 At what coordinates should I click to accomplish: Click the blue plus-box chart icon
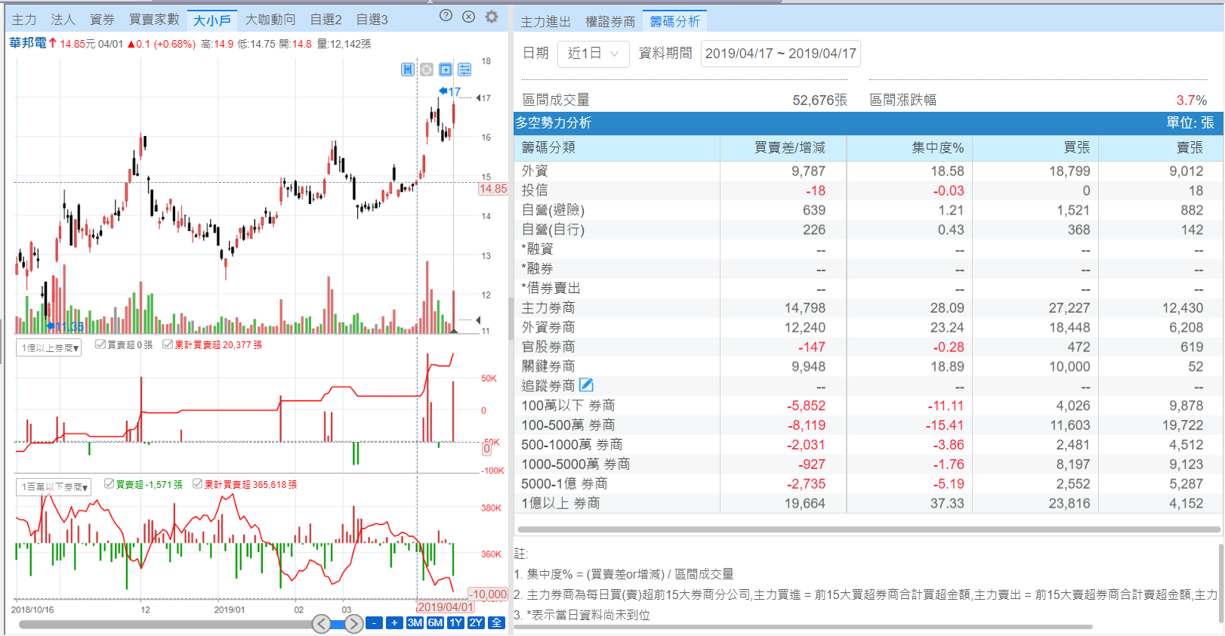446,69
